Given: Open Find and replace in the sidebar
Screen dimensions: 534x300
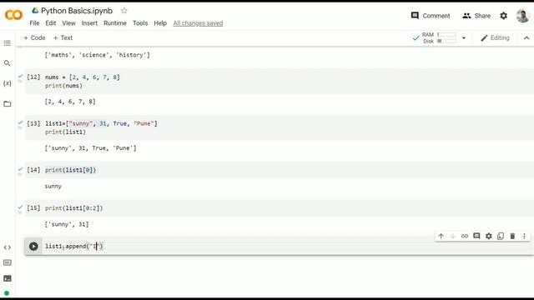Looking at the screenshot, I should (8, 63).
